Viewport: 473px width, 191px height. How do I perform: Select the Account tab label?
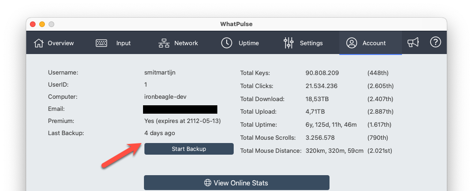pos(374,43)
